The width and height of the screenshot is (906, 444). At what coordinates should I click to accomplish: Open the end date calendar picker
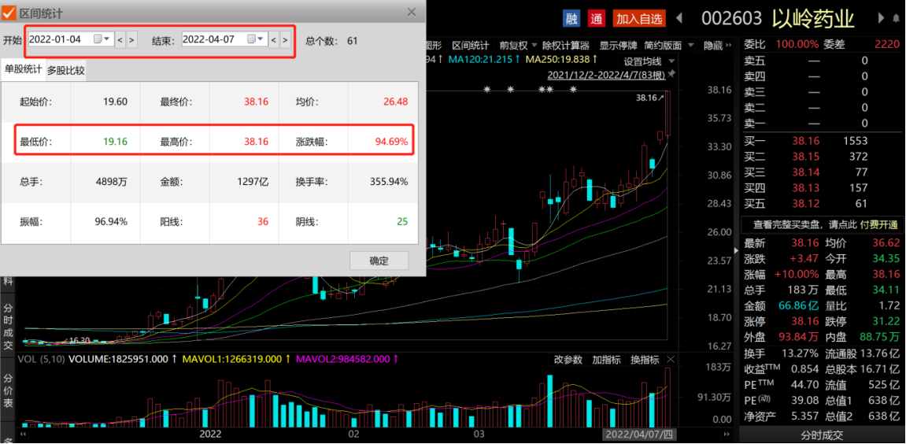tap(255, 39)
